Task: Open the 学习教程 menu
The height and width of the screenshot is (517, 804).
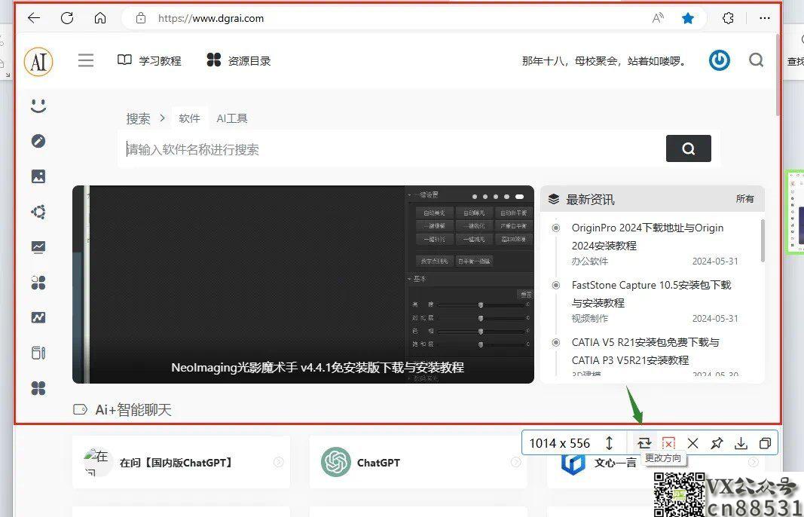Action: point(149,60)
